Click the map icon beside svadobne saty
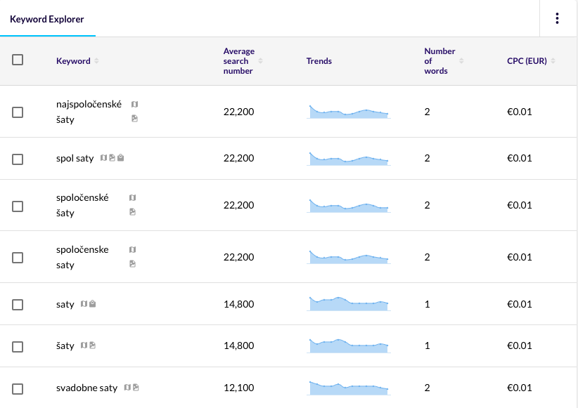The image size is (578, 408). click(127, 388)
